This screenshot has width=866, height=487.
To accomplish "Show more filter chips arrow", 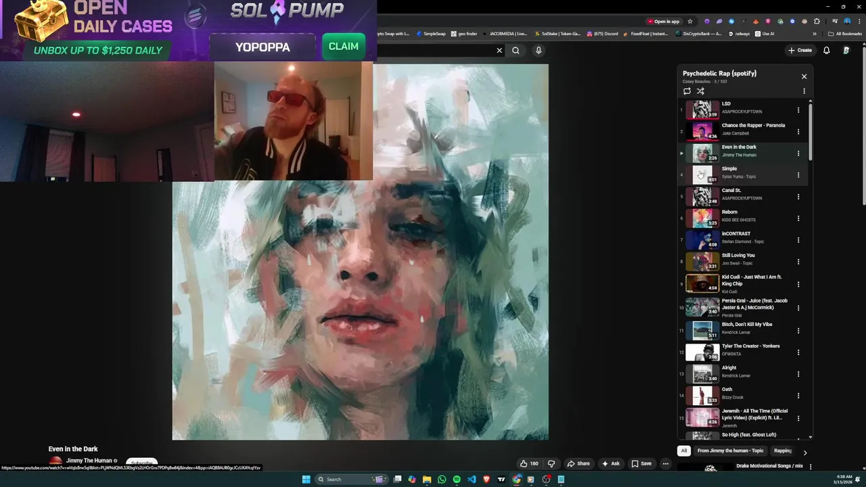I will point(805,452).
